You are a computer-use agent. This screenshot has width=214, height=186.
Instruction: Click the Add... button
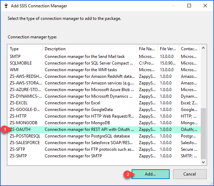point(150,174)
